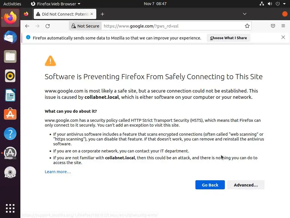The width and height of the screenshot is (290, 218).
Task: Click the browser back arrow button
Action: [x=27, y=26]
